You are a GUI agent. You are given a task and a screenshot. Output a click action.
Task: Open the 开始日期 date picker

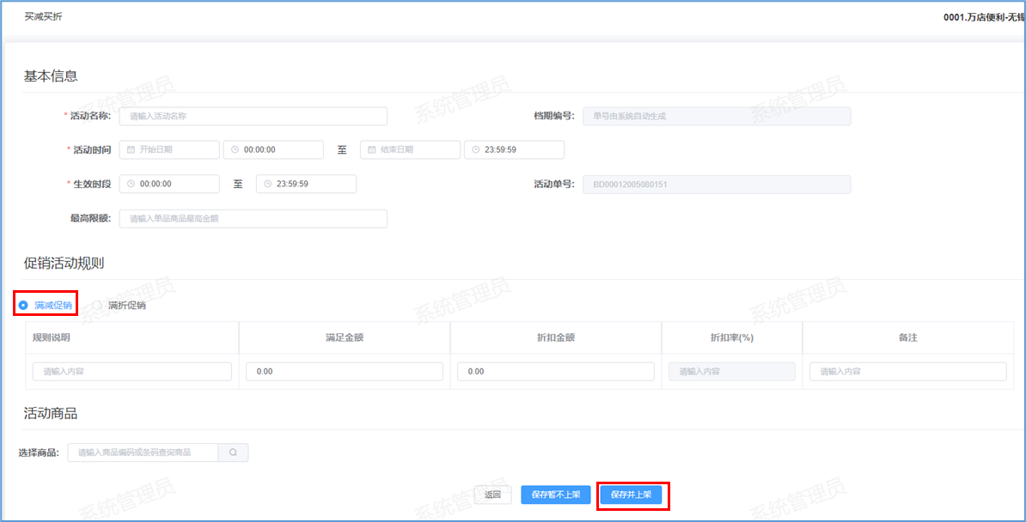[168, 149]
